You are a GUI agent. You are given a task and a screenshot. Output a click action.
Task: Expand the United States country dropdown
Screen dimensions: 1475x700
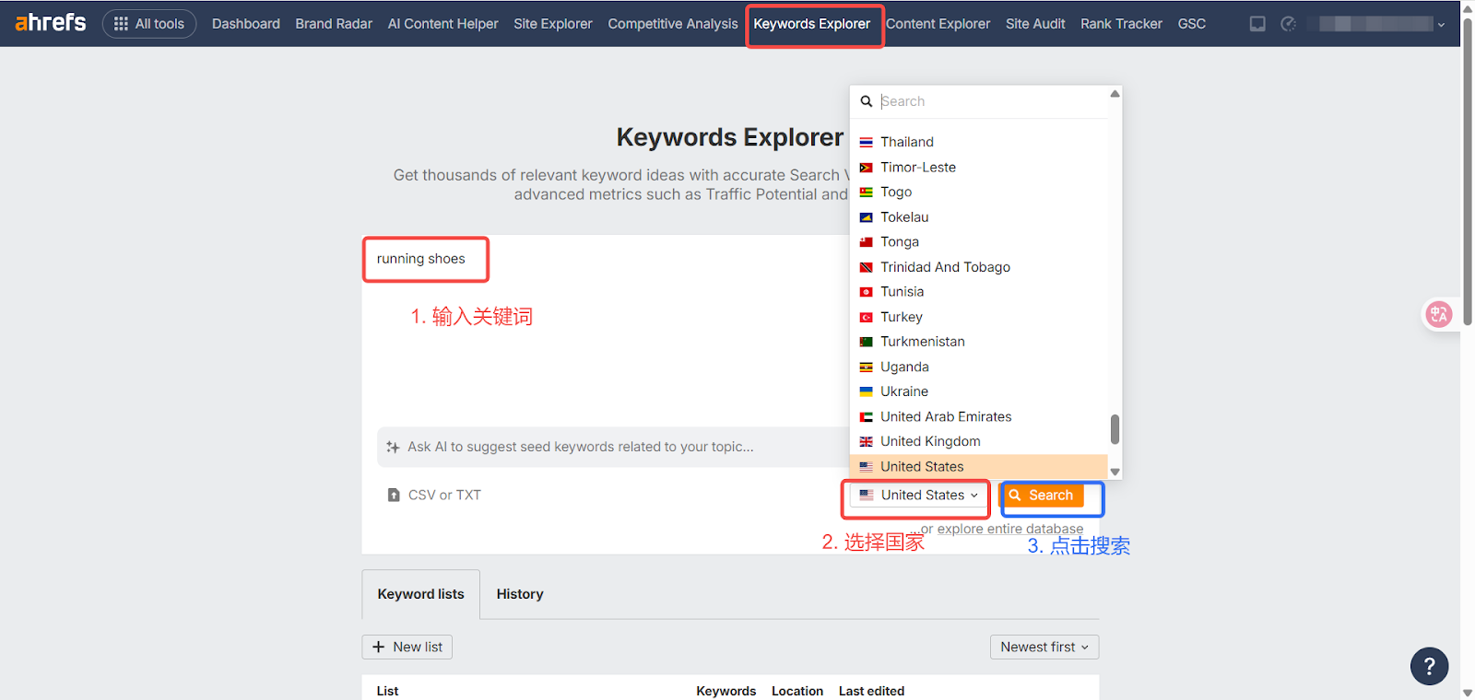coord(918,496)
